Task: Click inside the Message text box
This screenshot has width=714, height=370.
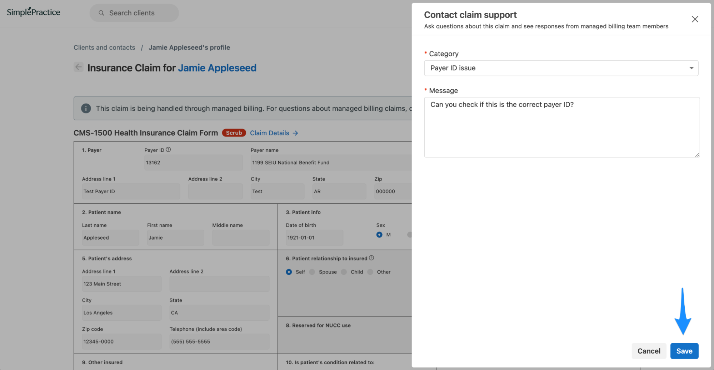Action: 561,127
